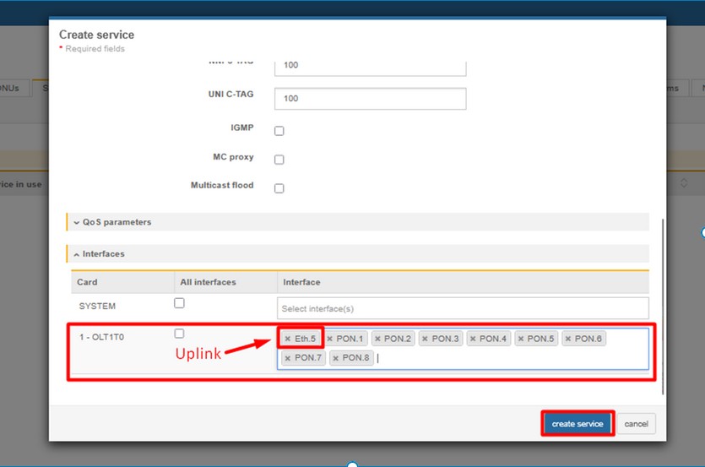Remove the PON.3 interface tag

426,339
